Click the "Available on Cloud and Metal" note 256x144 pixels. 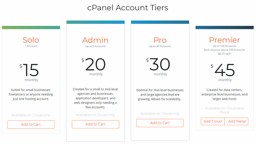tap(224, 110)
